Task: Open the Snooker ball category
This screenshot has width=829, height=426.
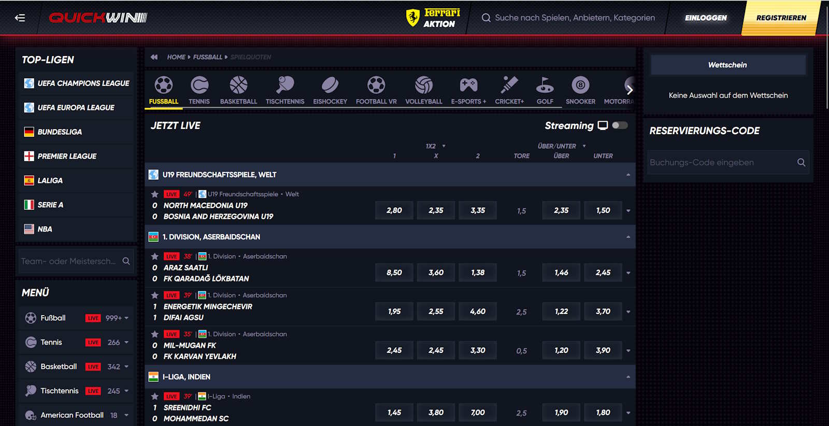Action: pyautogui.click(x=580, y=86)
